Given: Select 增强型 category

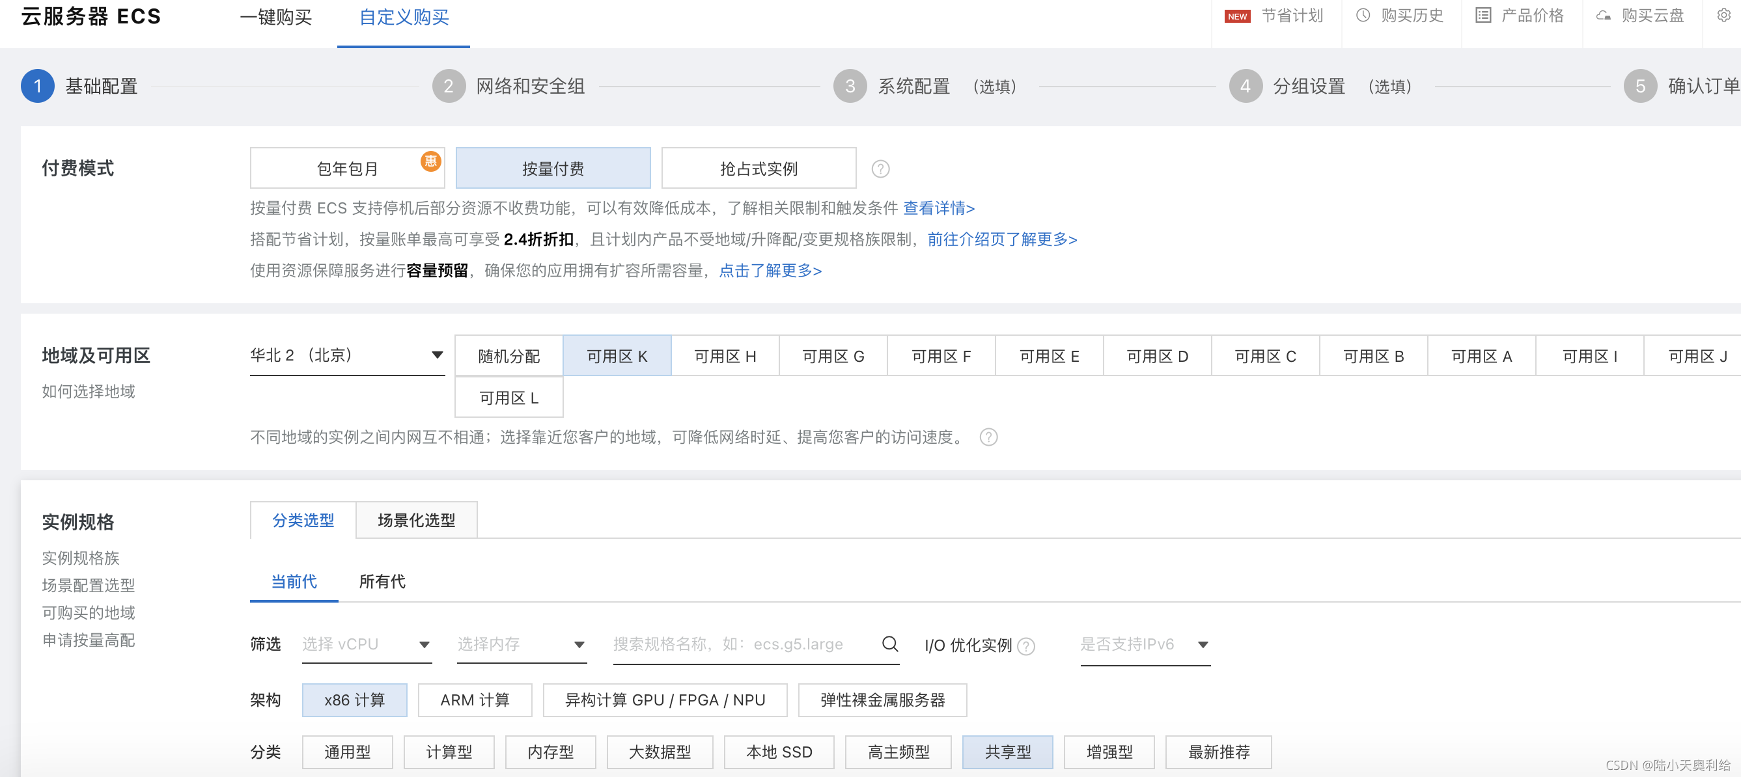Looking at the screenshot, I should click(1109, 752).
